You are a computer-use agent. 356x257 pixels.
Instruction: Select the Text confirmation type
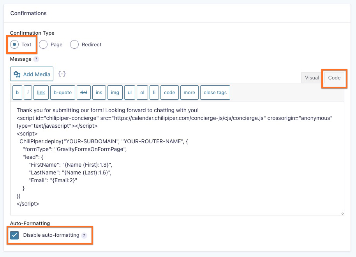point(14,44)
